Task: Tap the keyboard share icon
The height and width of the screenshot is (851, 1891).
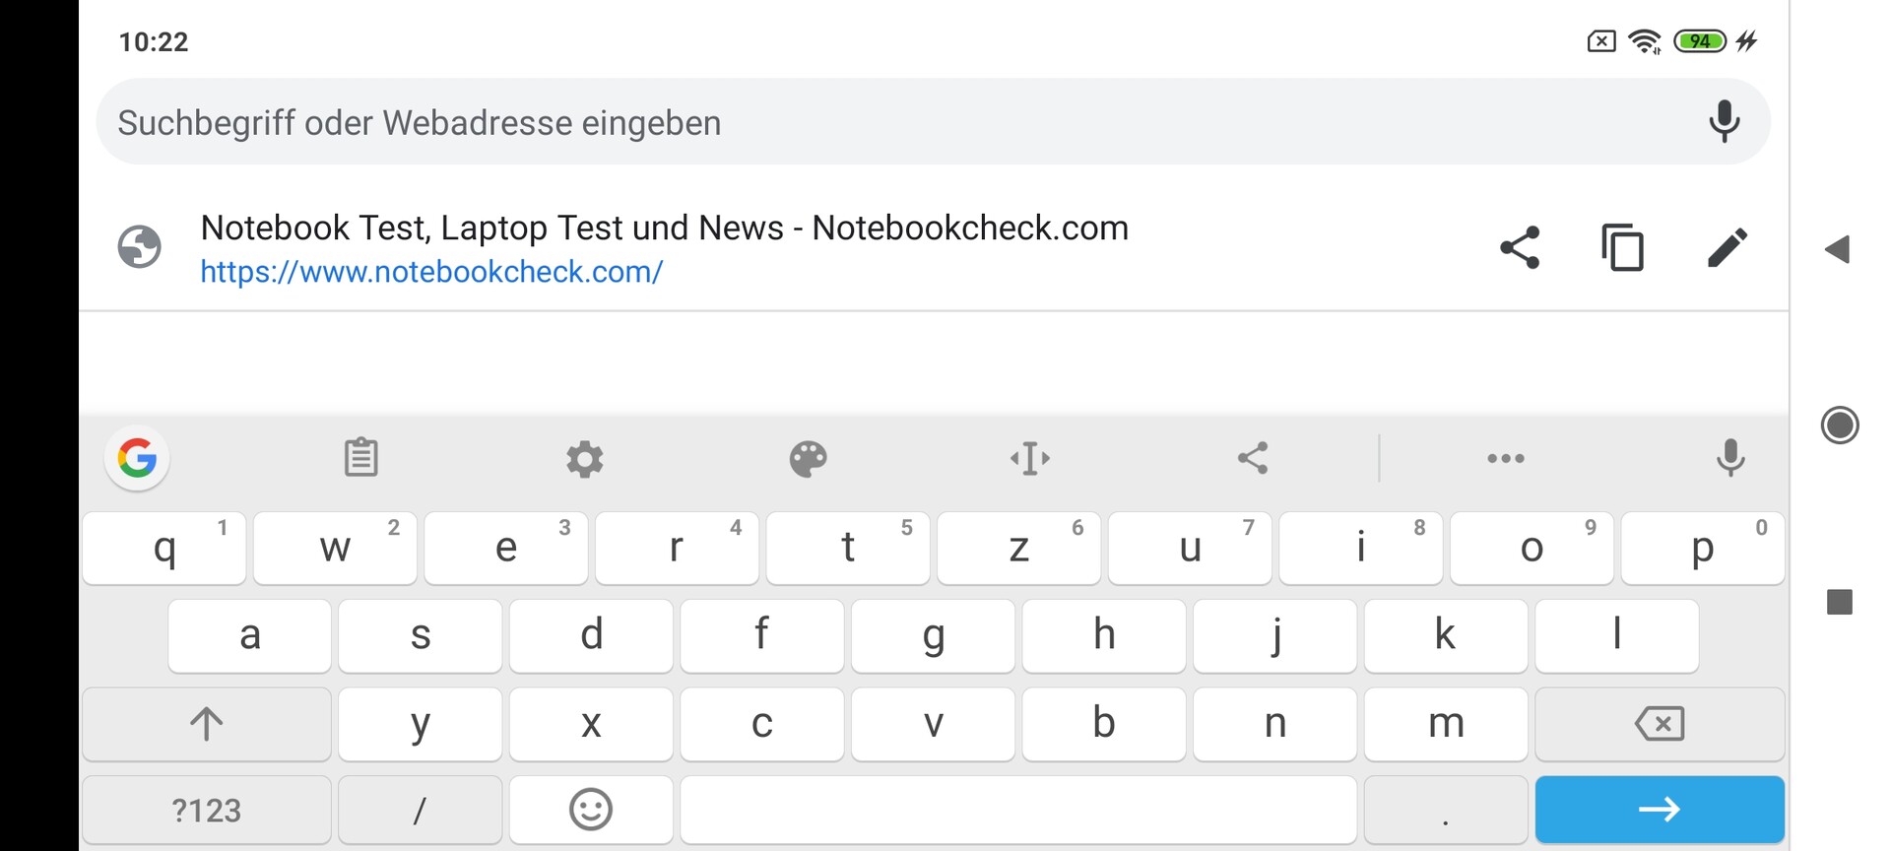Action: click(1253, 458)
